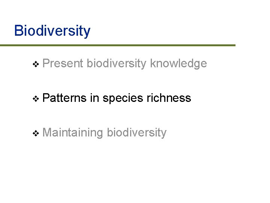The width and height of the screenshot is (270, 203).
Task: Select the Biodiversity slide title
Action: [x=52, y=30]
